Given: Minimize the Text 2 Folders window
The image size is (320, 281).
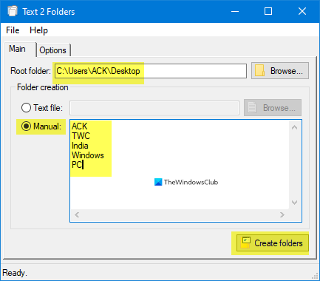Looking at the screenshot, I should (x=235, y=11).
